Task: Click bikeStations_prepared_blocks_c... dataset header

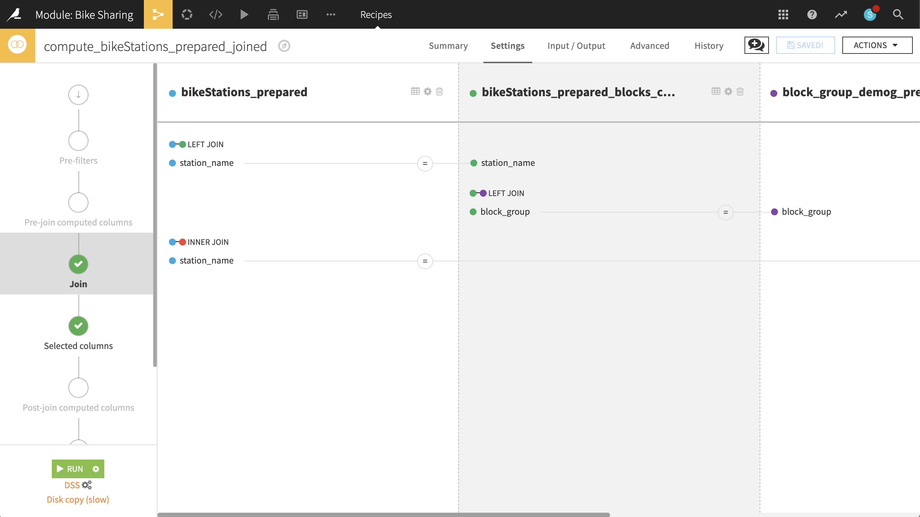Action: (578, 92)
